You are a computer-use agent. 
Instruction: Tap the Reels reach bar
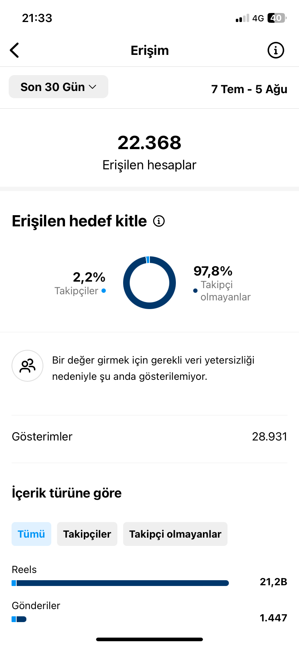click(120, 583)
